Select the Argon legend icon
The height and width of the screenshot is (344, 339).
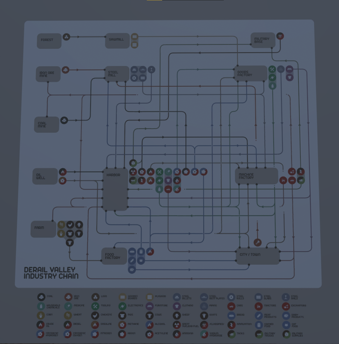point(122,334)
